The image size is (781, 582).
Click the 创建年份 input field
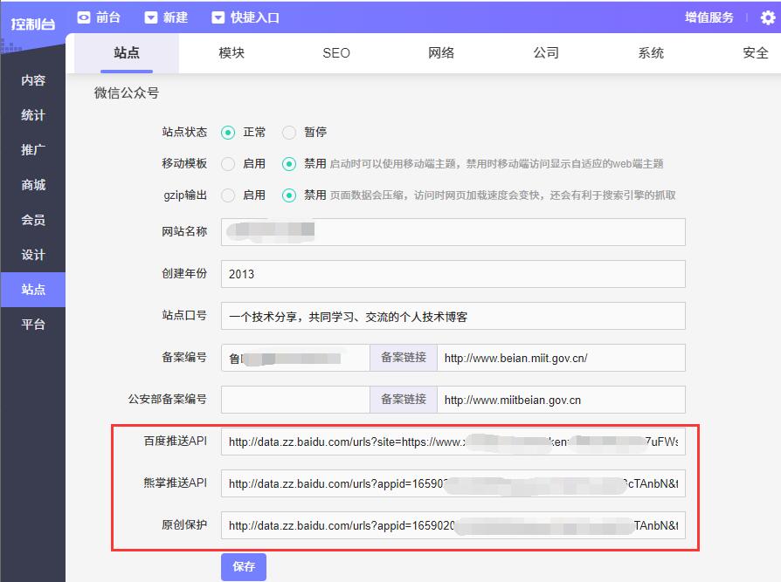coord(453,274)
